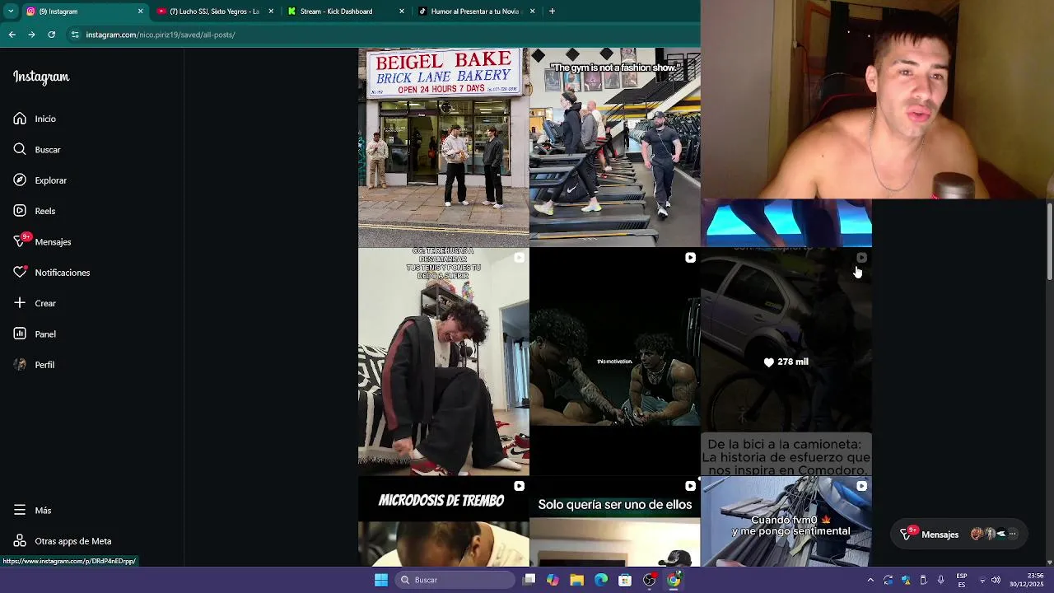Open the tab search dropdown arrow
The height and width of the screenshot is (593, 1054).
(x=11, y=12)
